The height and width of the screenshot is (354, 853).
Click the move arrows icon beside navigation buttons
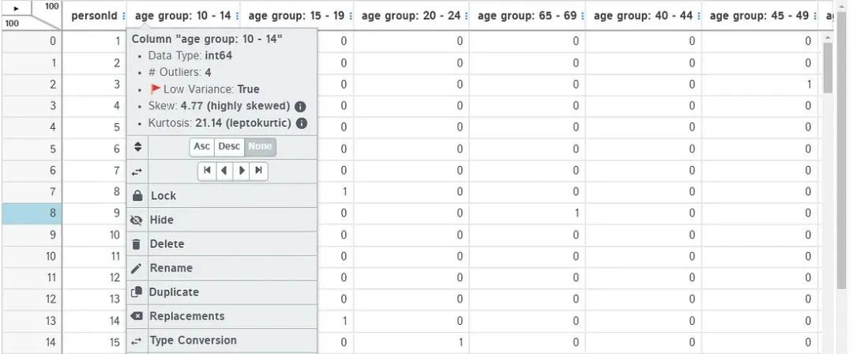point(137,172)
